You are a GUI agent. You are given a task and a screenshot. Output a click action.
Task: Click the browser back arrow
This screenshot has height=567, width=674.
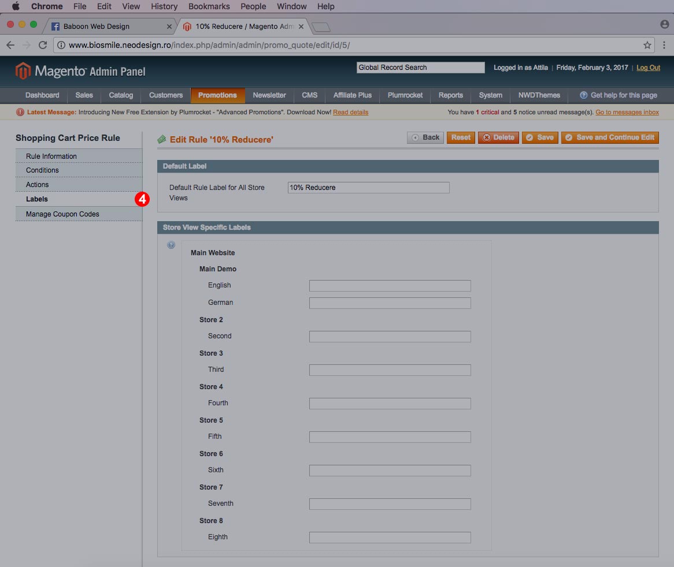pos(10,45)
